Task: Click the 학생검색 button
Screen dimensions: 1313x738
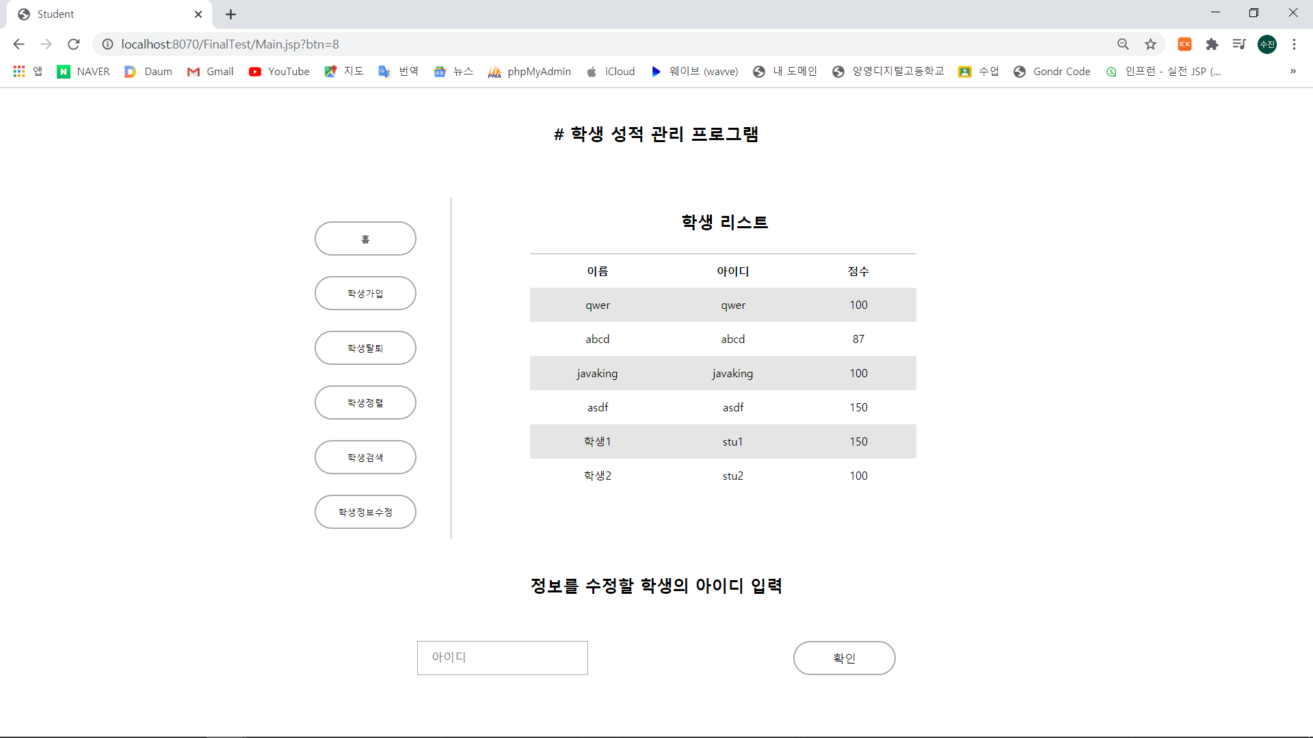Action: click(x=365, y=457)
